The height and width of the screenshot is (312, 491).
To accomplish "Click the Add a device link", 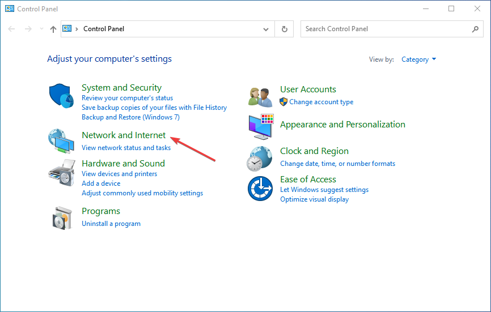I will (101, 183).
